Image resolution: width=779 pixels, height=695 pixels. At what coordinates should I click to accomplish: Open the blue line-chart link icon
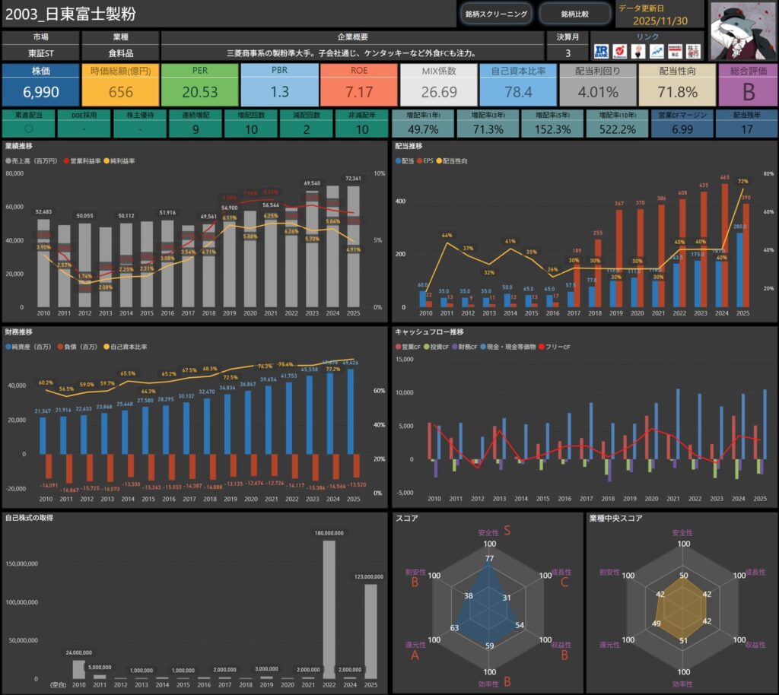pyautogui.click(x=656, y=51)
